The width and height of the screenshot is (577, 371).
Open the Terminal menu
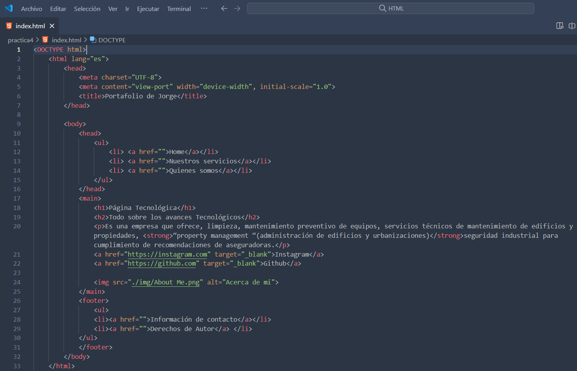179,9
